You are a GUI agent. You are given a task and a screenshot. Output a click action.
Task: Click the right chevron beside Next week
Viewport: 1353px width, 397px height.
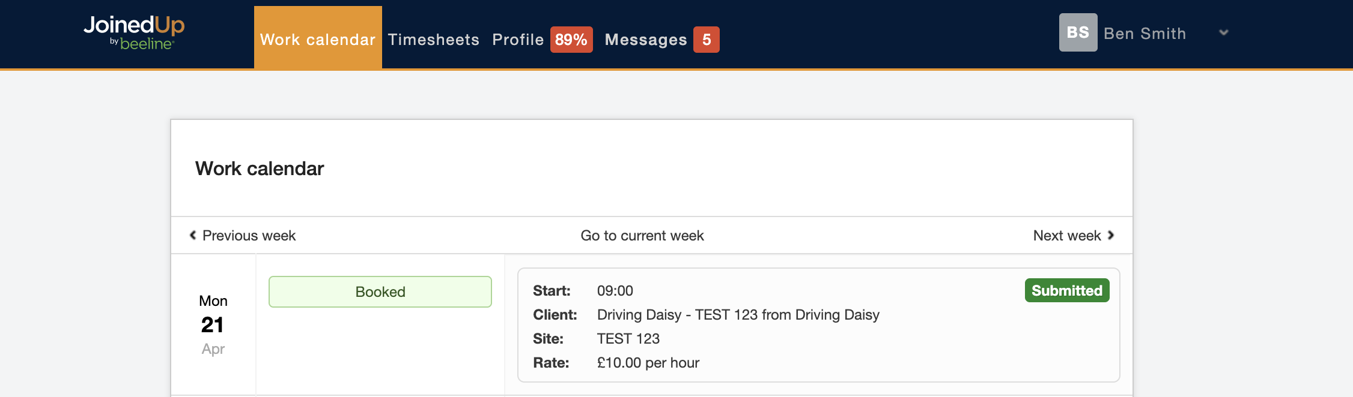pyautogui.click(x=1111, y=235)
